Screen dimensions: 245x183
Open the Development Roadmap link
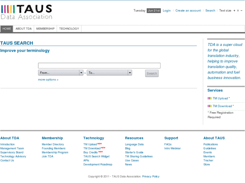[x=98, y=165]
